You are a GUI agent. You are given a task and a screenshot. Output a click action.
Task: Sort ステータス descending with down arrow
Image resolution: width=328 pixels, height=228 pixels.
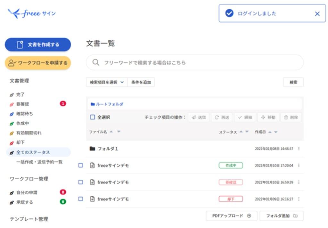tap(247, 132)
